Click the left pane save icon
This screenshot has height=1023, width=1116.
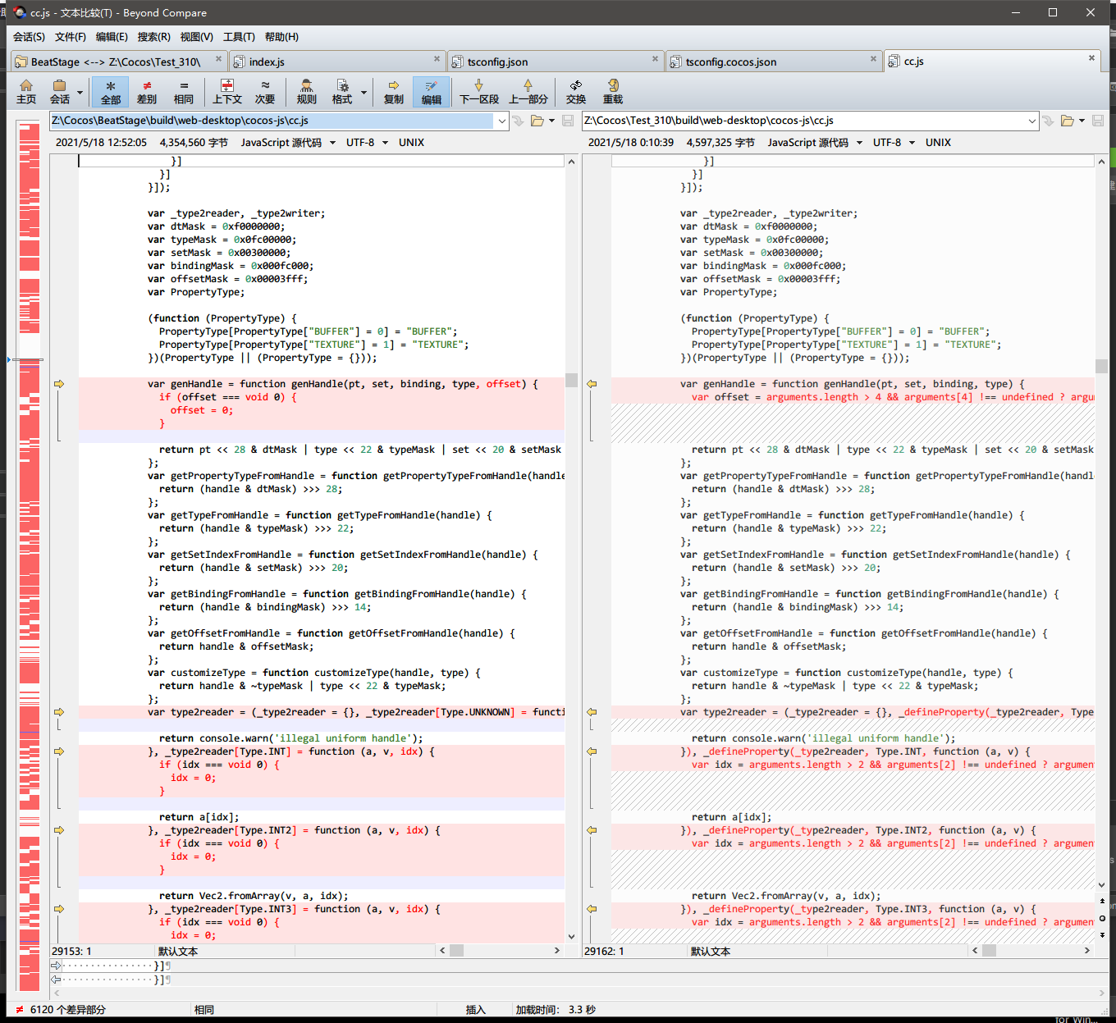point(567,121)
